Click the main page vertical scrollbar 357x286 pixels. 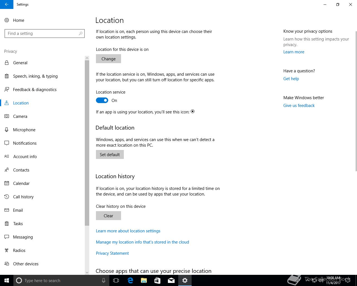pos(356,101)
